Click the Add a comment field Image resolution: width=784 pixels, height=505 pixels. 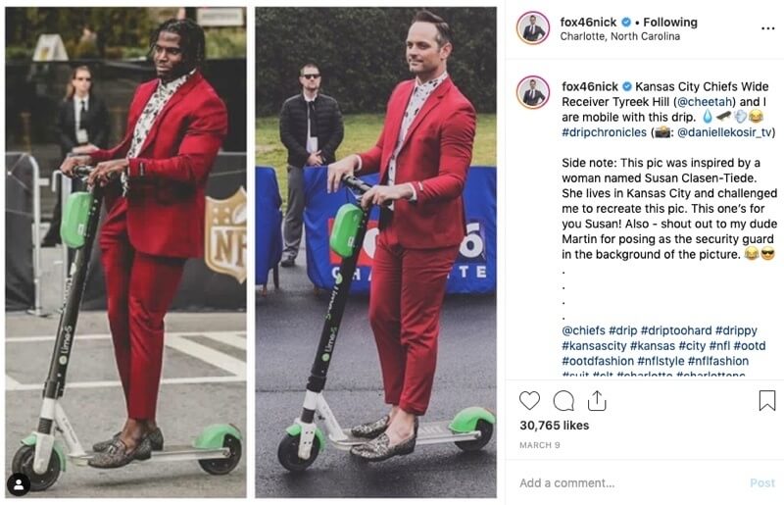pos(630,483)
